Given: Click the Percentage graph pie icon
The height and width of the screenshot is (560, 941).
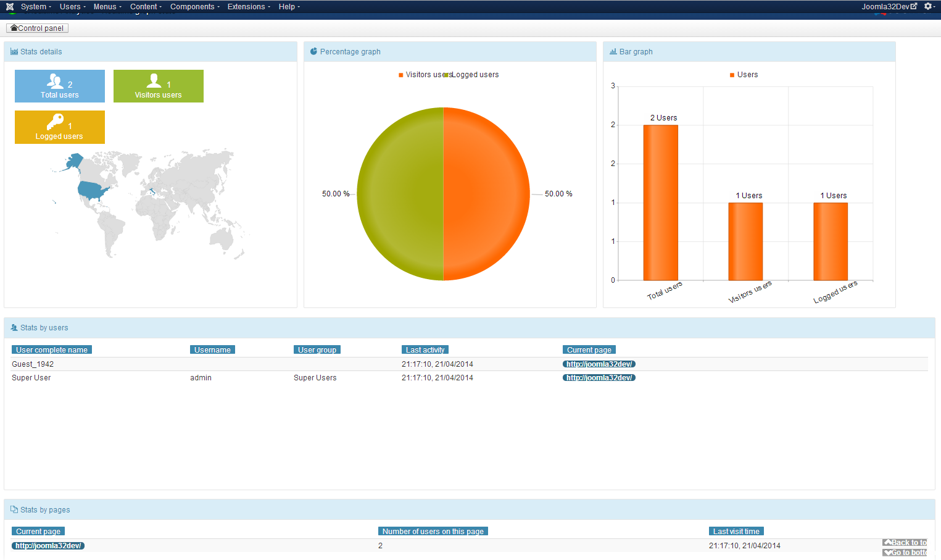Looking at the screenshot, I should pos(313,52).
